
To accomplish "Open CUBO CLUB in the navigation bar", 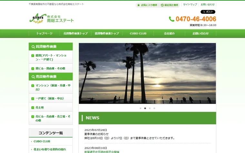I will 138,33.
